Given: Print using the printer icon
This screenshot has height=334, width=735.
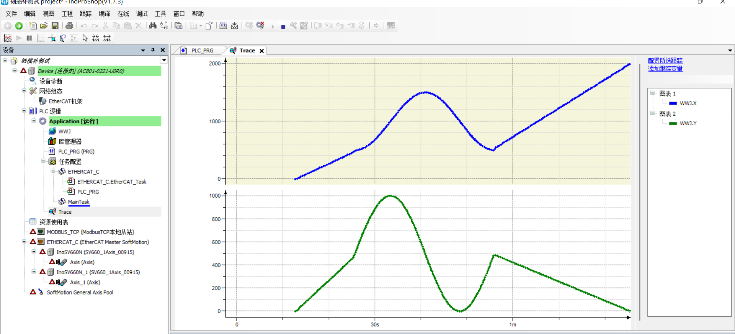Looking at the screenshot, I should point(69,26).
